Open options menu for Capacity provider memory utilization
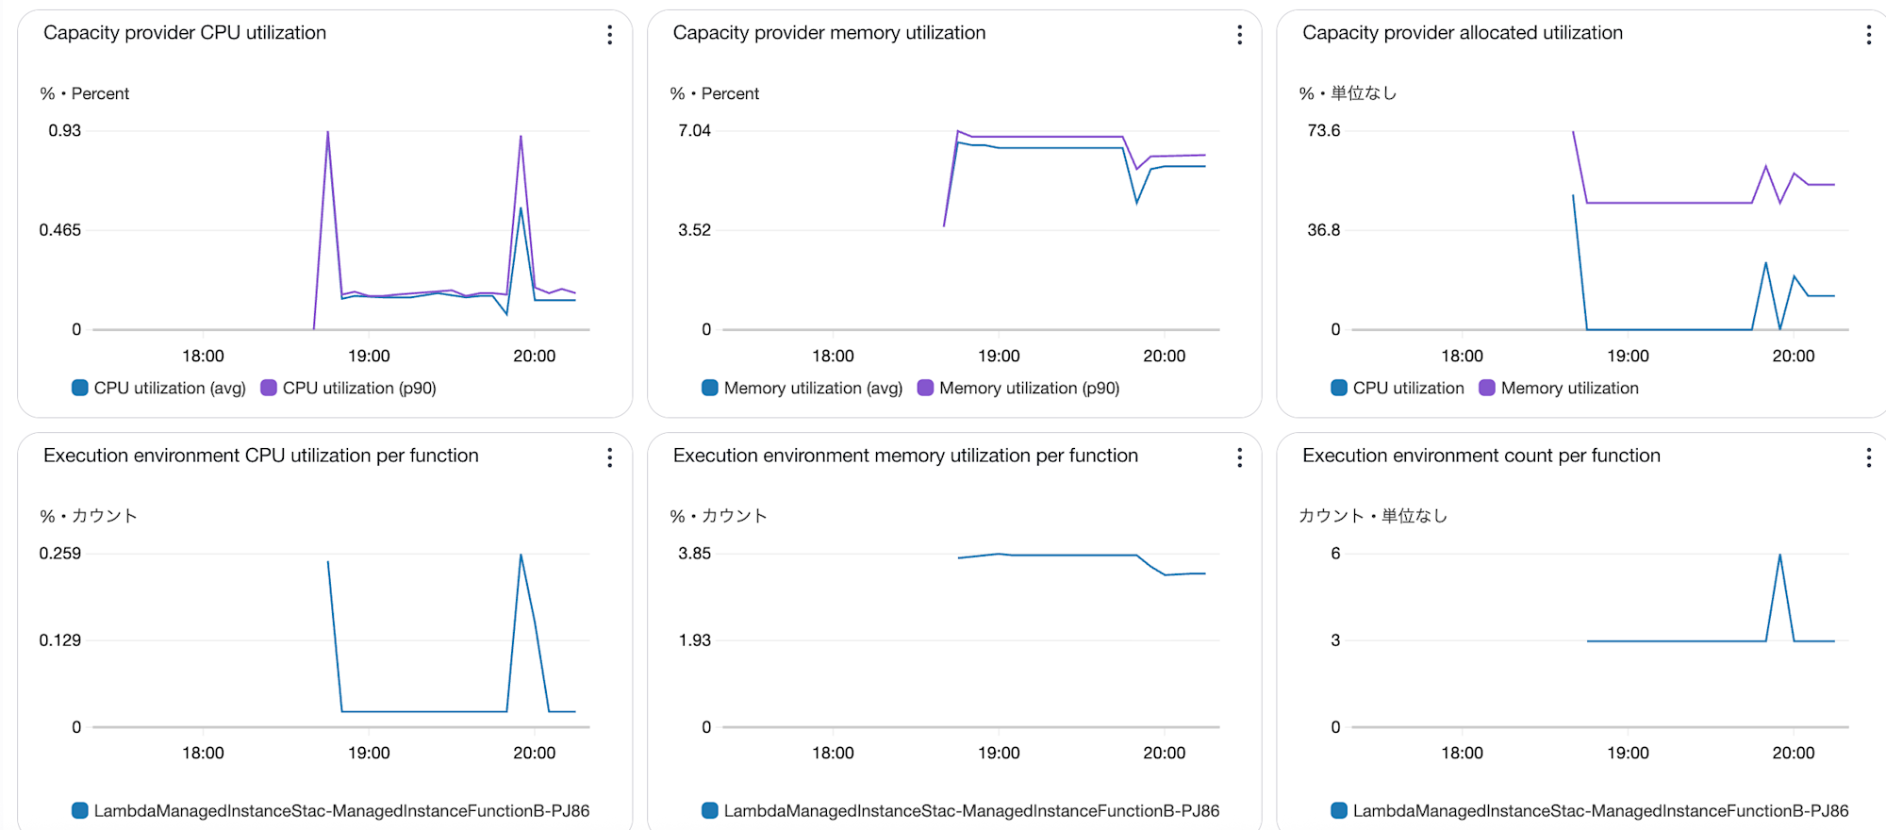This screenshot has width=1886, height=830. tap(1239, 35)
